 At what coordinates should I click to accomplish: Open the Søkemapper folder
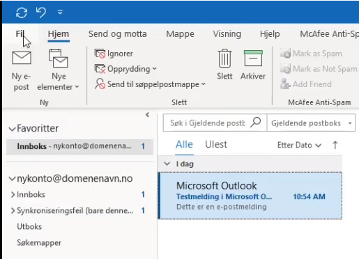click(x=39, y=243)
